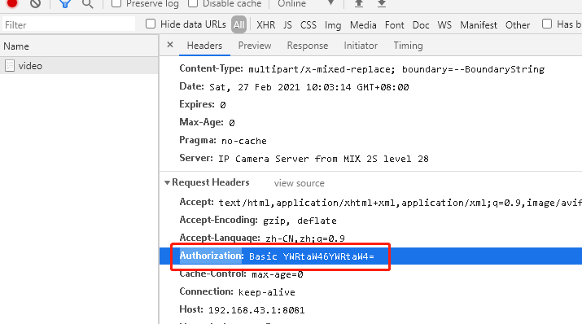Click into the Filter text field
582x324 pixels.
point(68,25)
